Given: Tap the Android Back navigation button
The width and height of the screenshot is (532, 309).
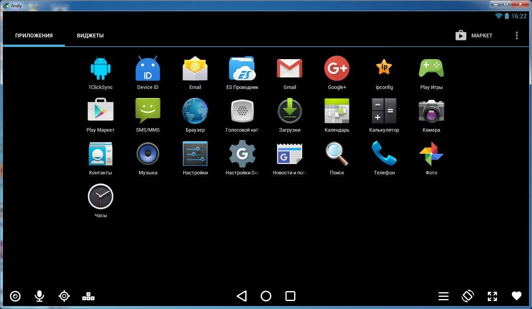Looking at the screenshot, I should coord(242,296).
